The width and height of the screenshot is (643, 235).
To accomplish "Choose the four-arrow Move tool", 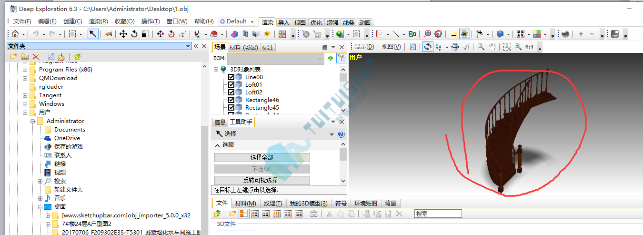I will [123, 34].
